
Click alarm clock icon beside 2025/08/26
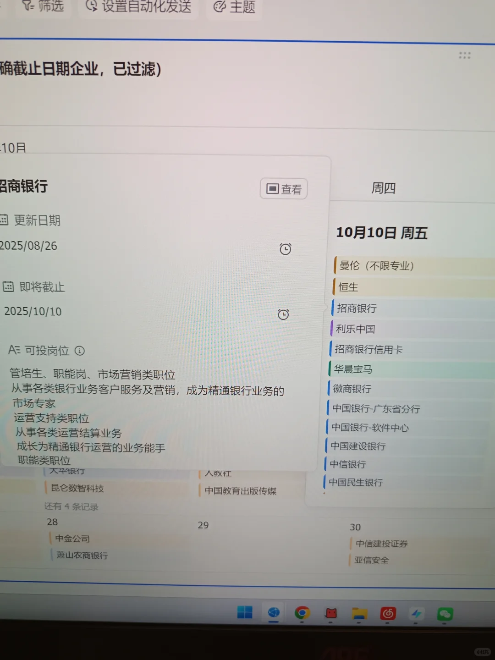point(286,249)
